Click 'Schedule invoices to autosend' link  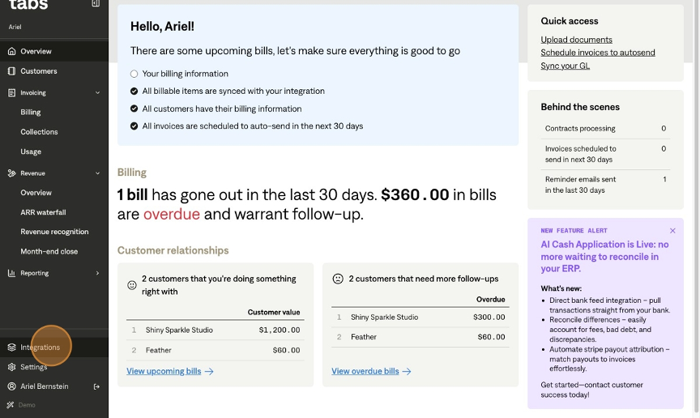pos(598,53)
